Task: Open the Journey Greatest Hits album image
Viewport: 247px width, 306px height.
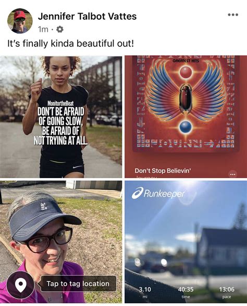Action: [186, 117]
